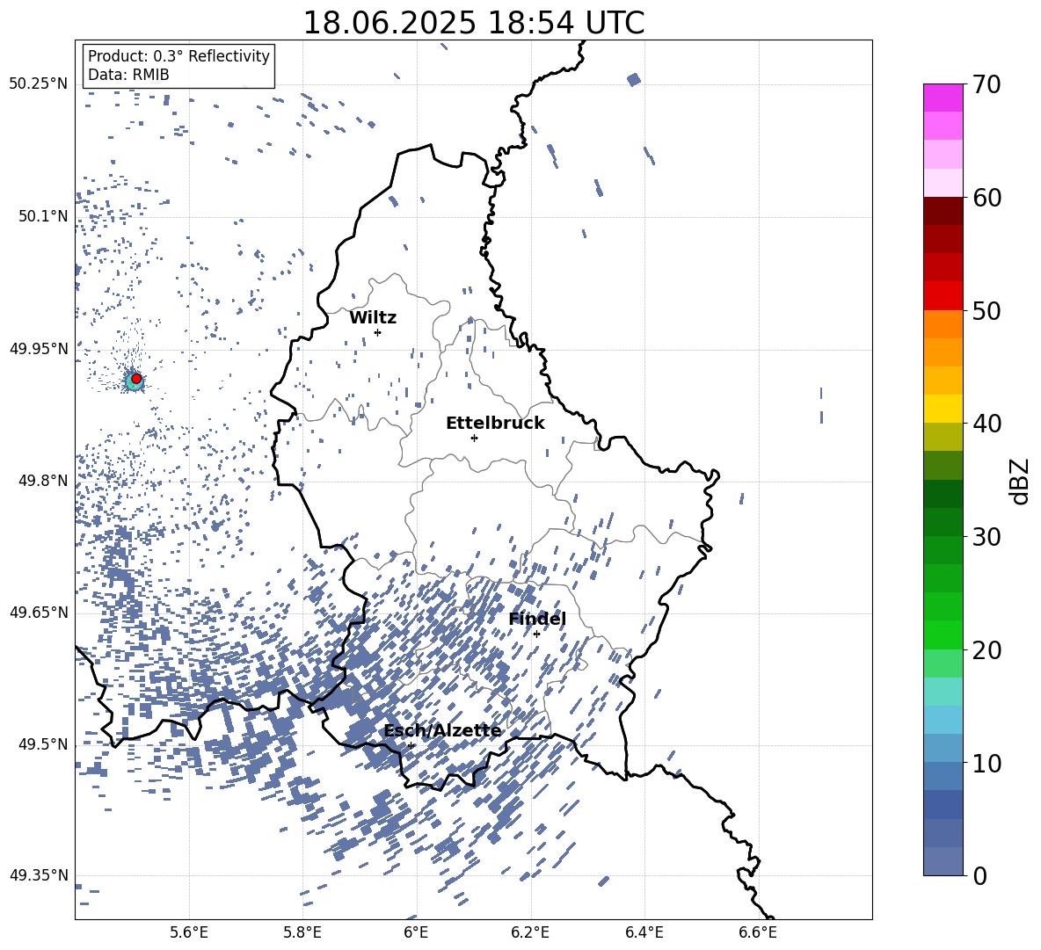Viewport: 1041px width, 950px height.
Task: Click the magenta top colorbar segment
Action: 943,98
